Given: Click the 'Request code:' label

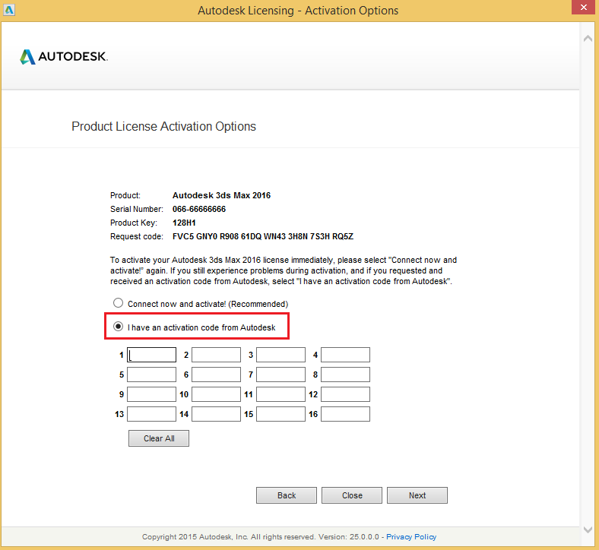Looking at the screenshot, I should tap(136, 237).
